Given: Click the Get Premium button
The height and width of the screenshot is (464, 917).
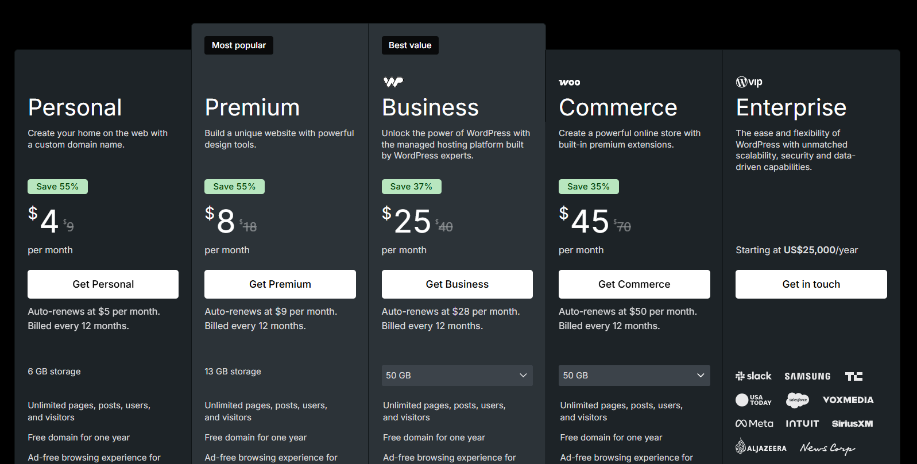Looking at the screenshot, I should click(x=280, y=284).
